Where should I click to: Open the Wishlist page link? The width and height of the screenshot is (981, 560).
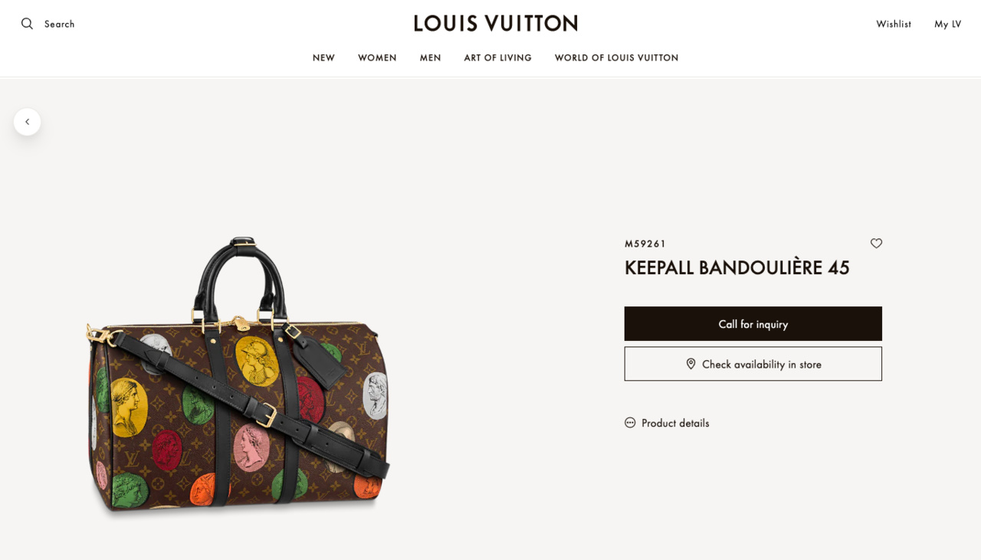(x=894, y=24)
